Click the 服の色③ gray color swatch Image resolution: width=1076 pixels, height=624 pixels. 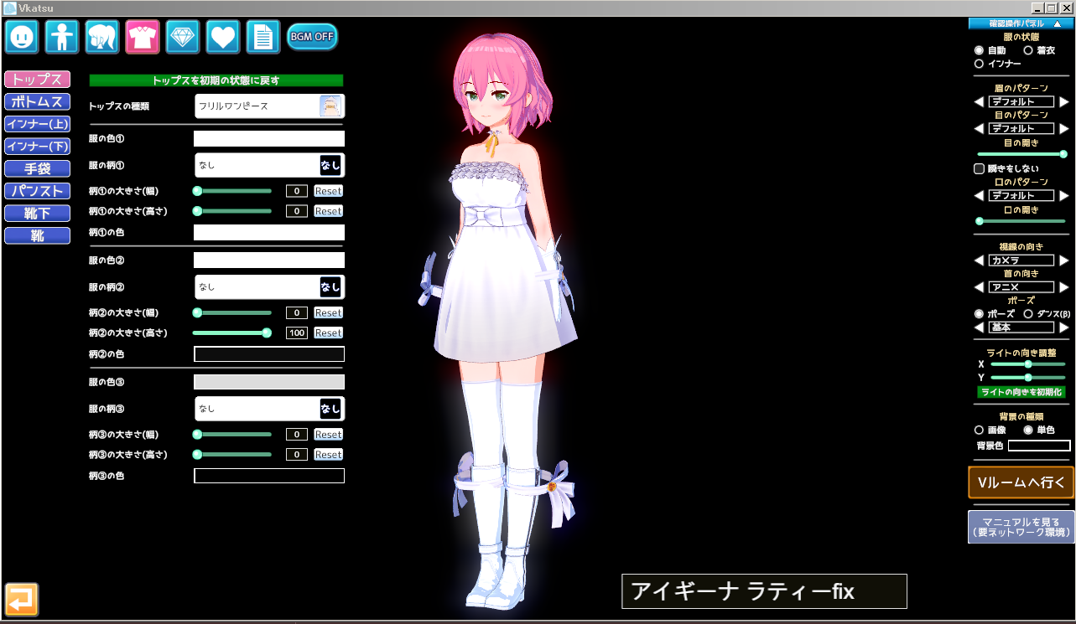(x=269, y=382)
